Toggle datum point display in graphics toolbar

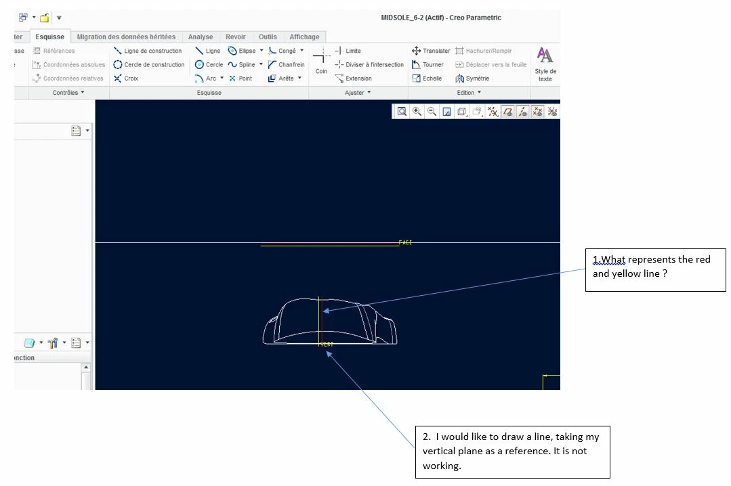point(537,112)
